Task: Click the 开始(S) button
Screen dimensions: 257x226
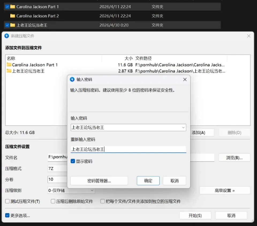Action: pyautogui.click(x=195, y=216)
